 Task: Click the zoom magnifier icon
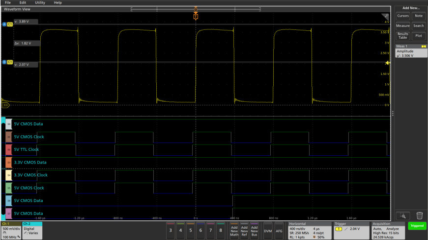[403, 216]
